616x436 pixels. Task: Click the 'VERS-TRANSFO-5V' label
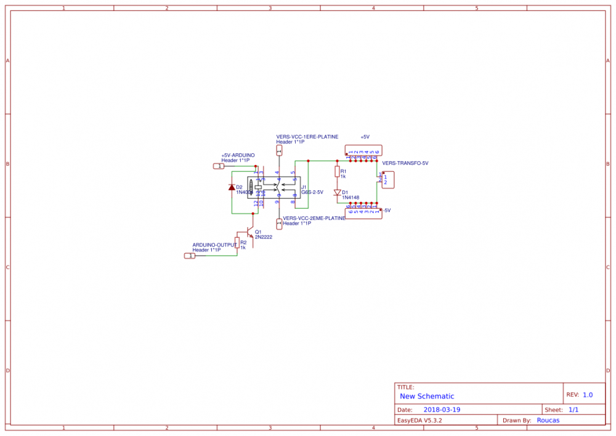(x=405, y=163)
